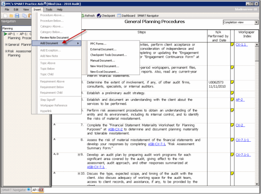Click Review Note Document menu entry
The width and height of the screenshot is (261, 194).
[x=54, y=38]
